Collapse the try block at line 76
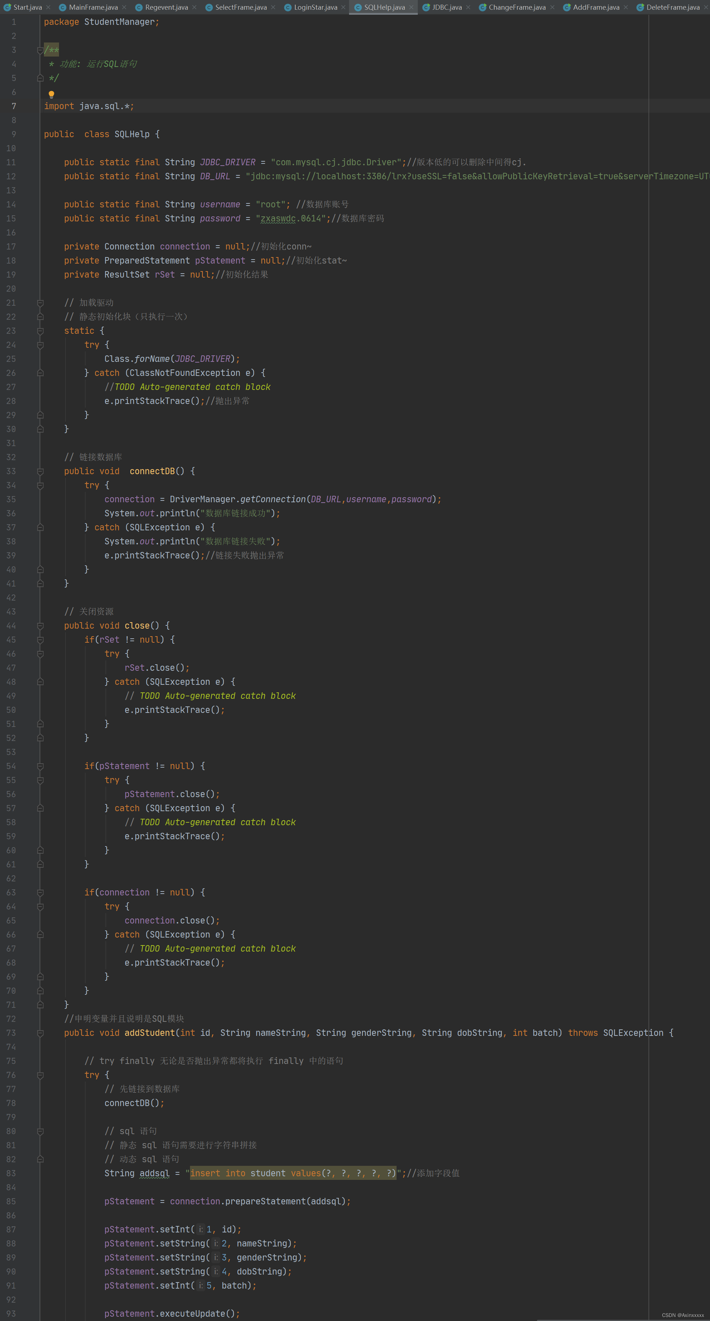Viewport: 710px width, 1321px height. click(40, 1075)
